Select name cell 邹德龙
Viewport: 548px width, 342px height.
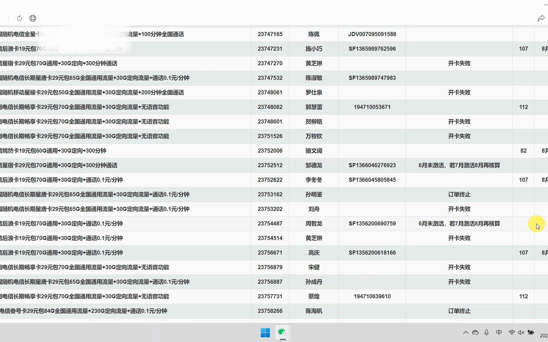tap(314, 165)
